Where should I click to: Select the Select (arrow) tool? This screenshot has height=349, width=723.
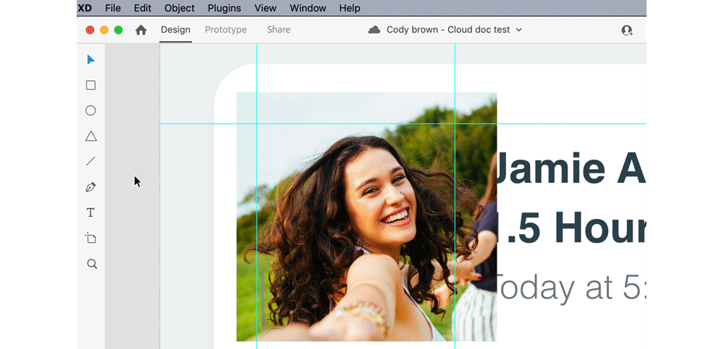(x=90, y=60)
